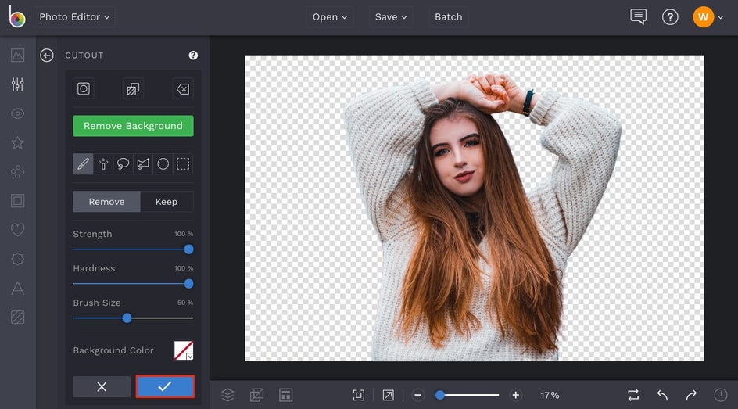This screenshot has height=409, width=738.
Task: Expand the Photo Editor dropdown
Action: (74, 17)
